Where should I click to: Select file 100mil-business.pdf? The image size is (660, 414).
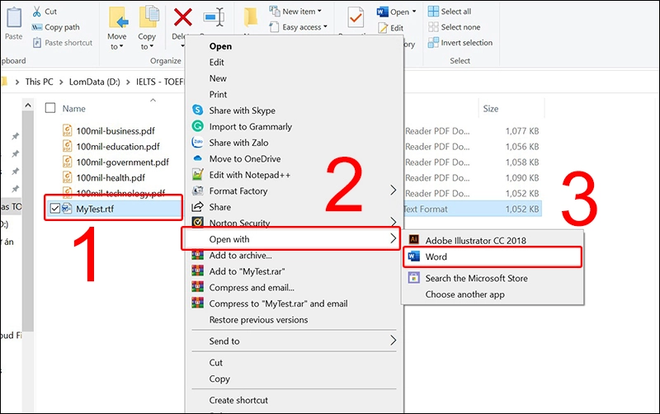pyautogui.click(x=115, y=131)
